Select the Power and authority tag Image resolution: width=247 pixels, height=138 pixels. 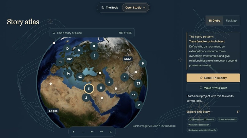point(227,119)
